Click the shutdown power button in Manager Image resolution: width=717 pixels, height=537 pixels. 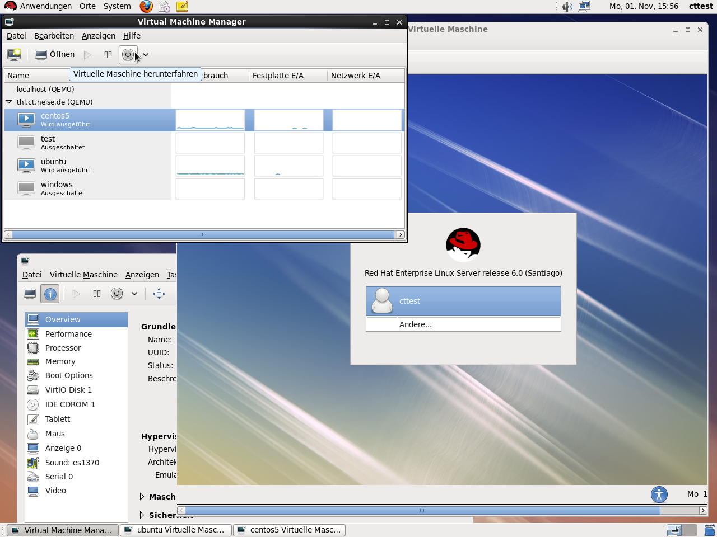128,55
